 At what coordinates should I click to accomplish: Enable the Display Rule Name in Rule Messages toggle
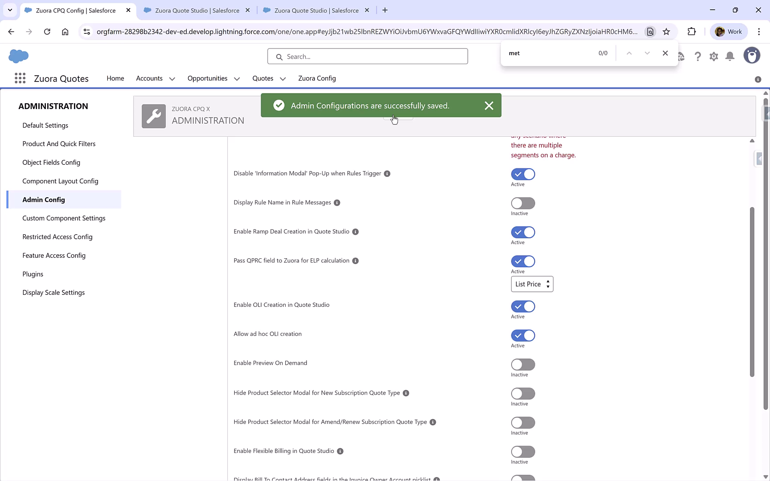coord(523,203)
